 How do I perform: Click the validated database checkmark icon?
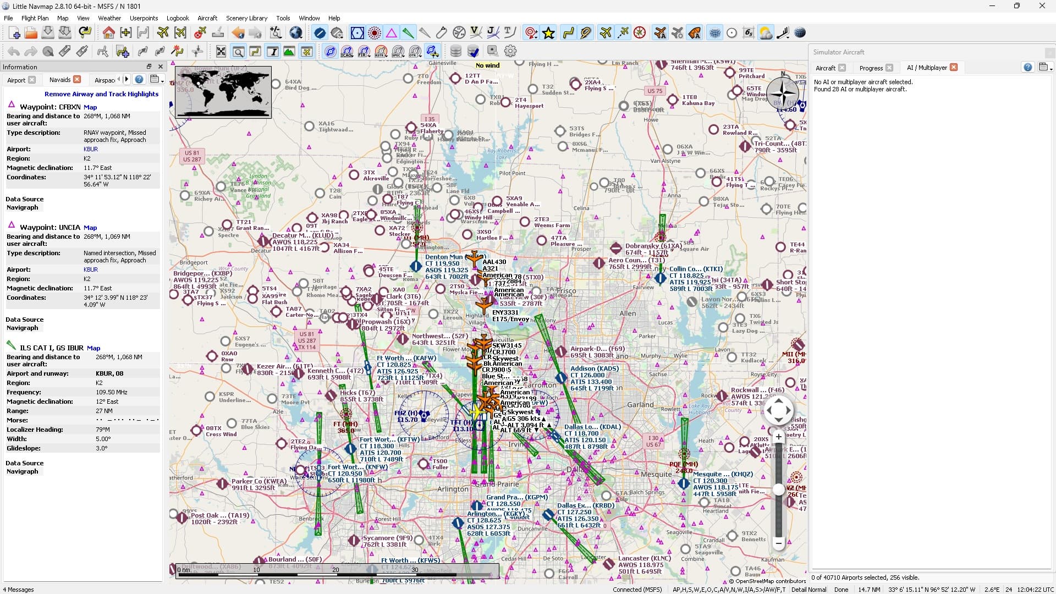[473, 51]
